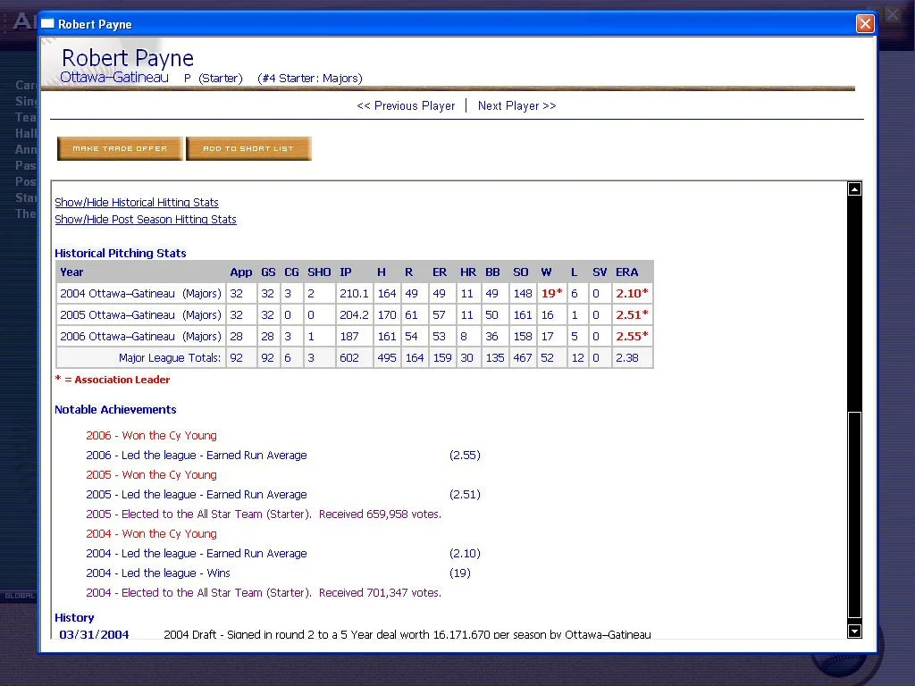Click the scrollbar up arrow
This screenshot has width=915, height=686.
(854, 189)
